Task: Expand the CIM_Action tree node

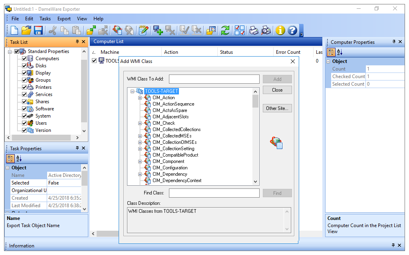Action: [x=140, y=98]
